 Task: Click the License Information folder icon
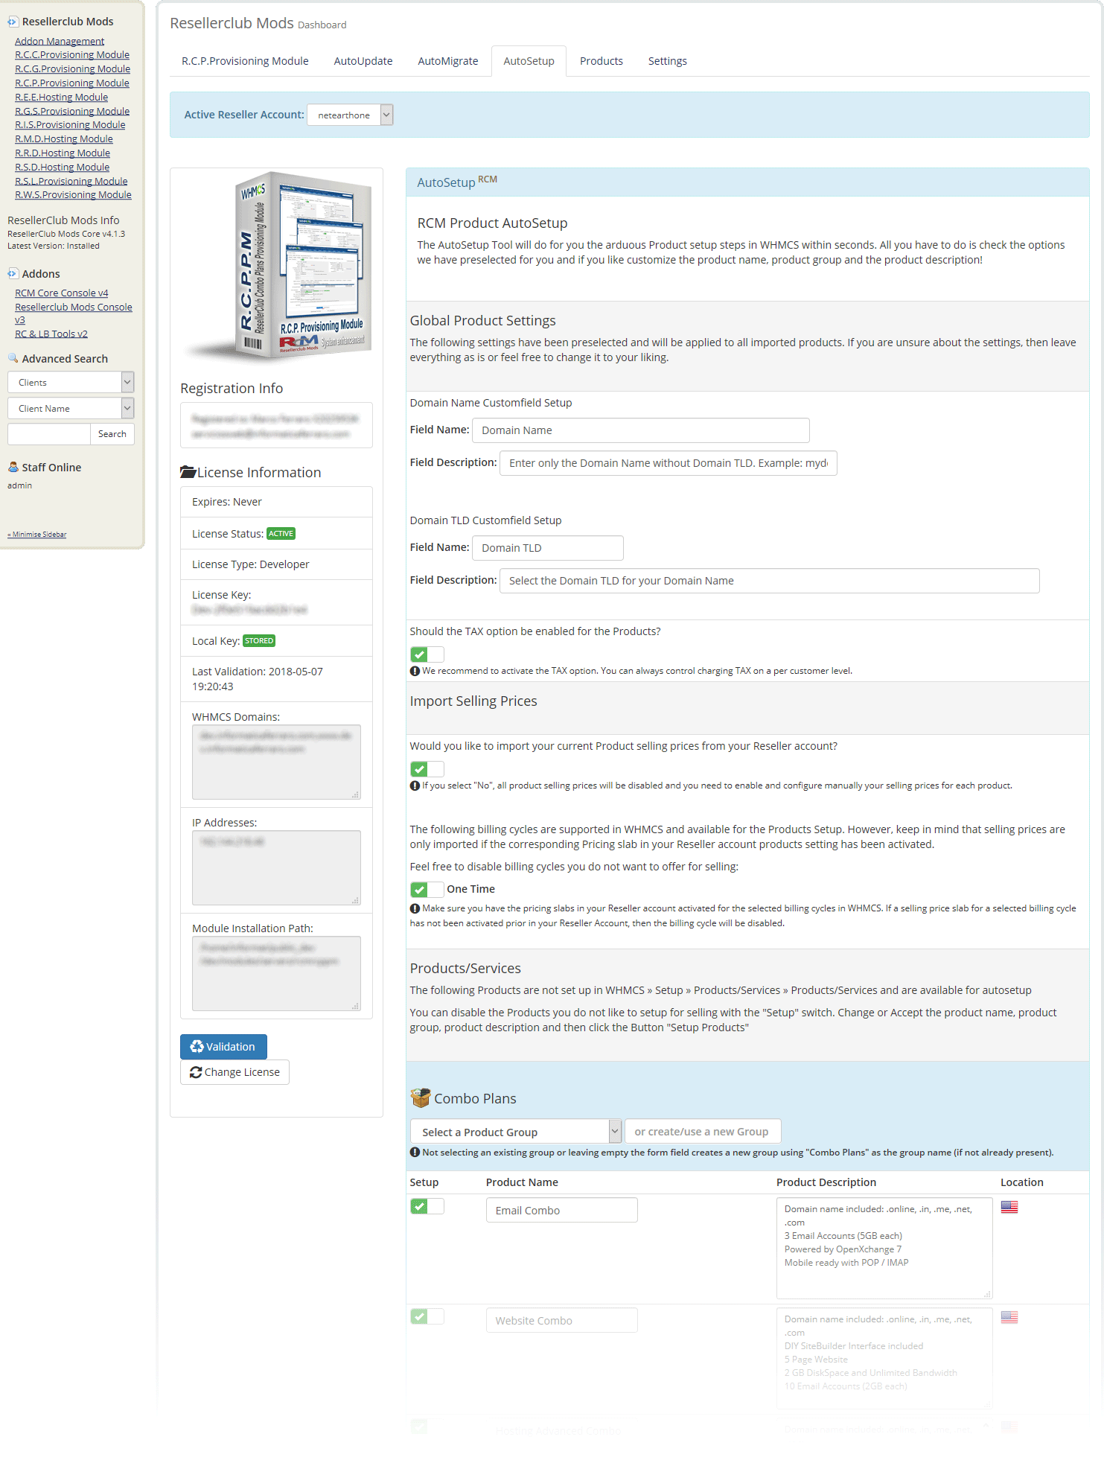[188, 472]
